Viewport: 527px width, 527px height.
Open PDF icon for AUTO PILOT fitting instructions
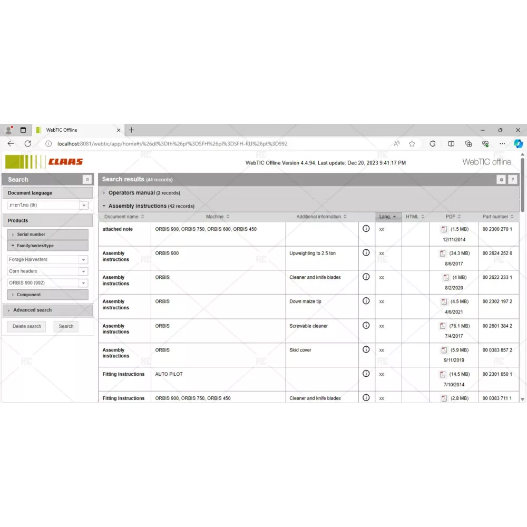coord(443,374)
